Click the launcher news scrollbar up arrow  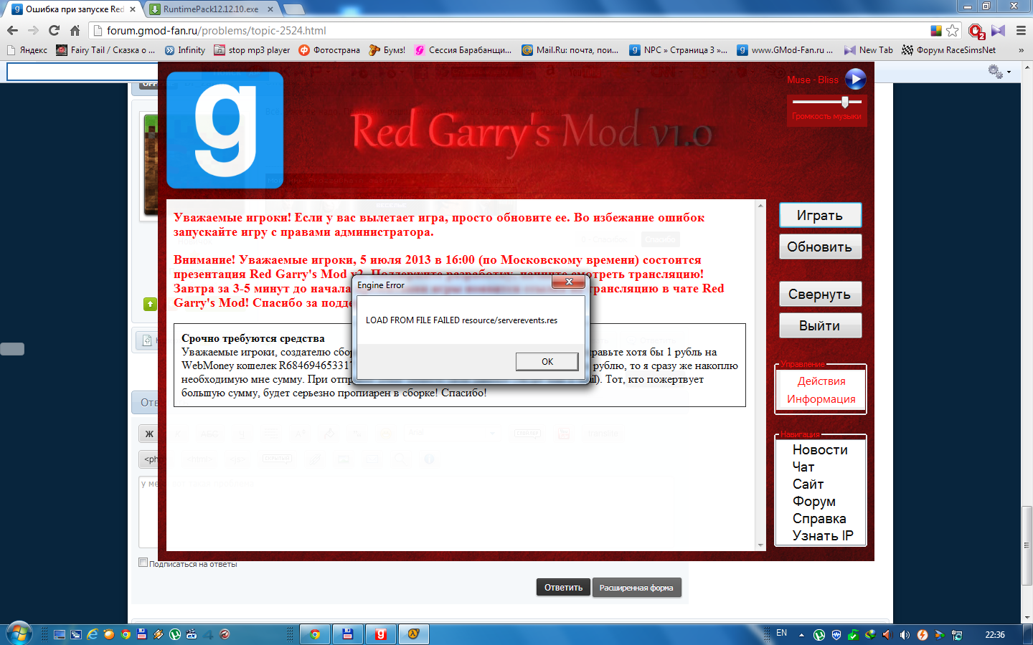[x=760, y=206]
